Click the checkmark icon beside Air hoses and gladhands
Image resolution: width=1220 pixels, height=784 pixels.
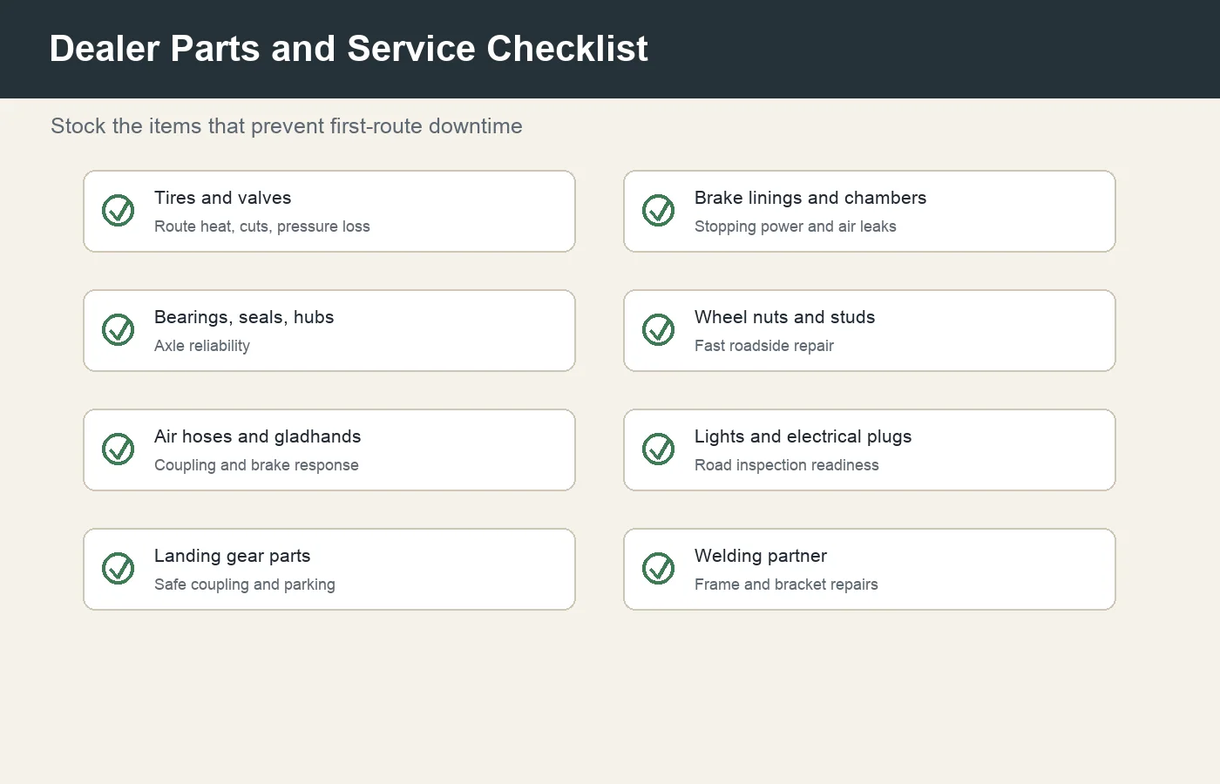coord(119,449)
